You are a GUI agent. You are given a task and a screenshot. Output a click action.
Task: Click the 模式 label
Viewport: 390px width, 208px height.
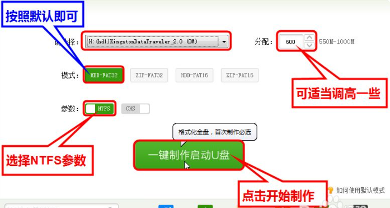pyautogui.click(x=70, y=75)
